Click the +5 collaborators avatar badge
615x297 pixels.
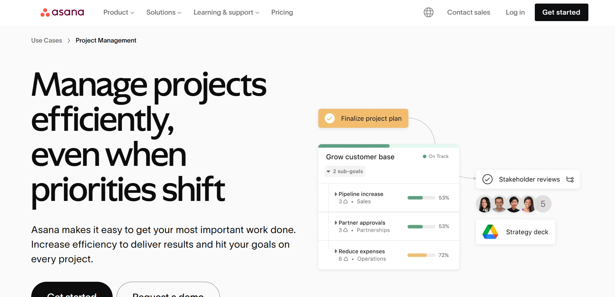pyautogui.click(x=543, y=204)
